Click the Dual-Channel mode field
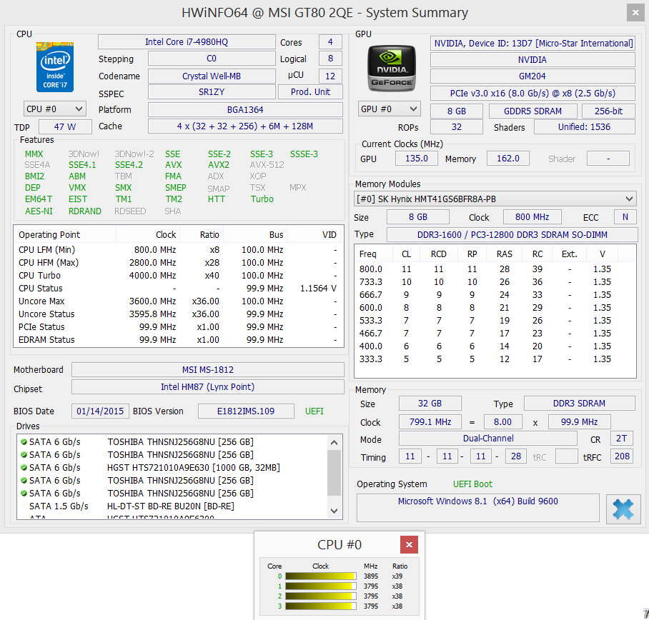This screenshot has height=620, width=649. click(x=488, y=439)
